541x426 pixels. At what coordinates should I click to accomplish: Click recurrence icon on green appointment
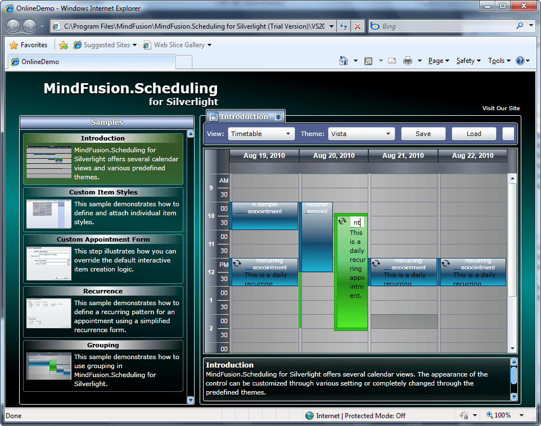[342, 221]
